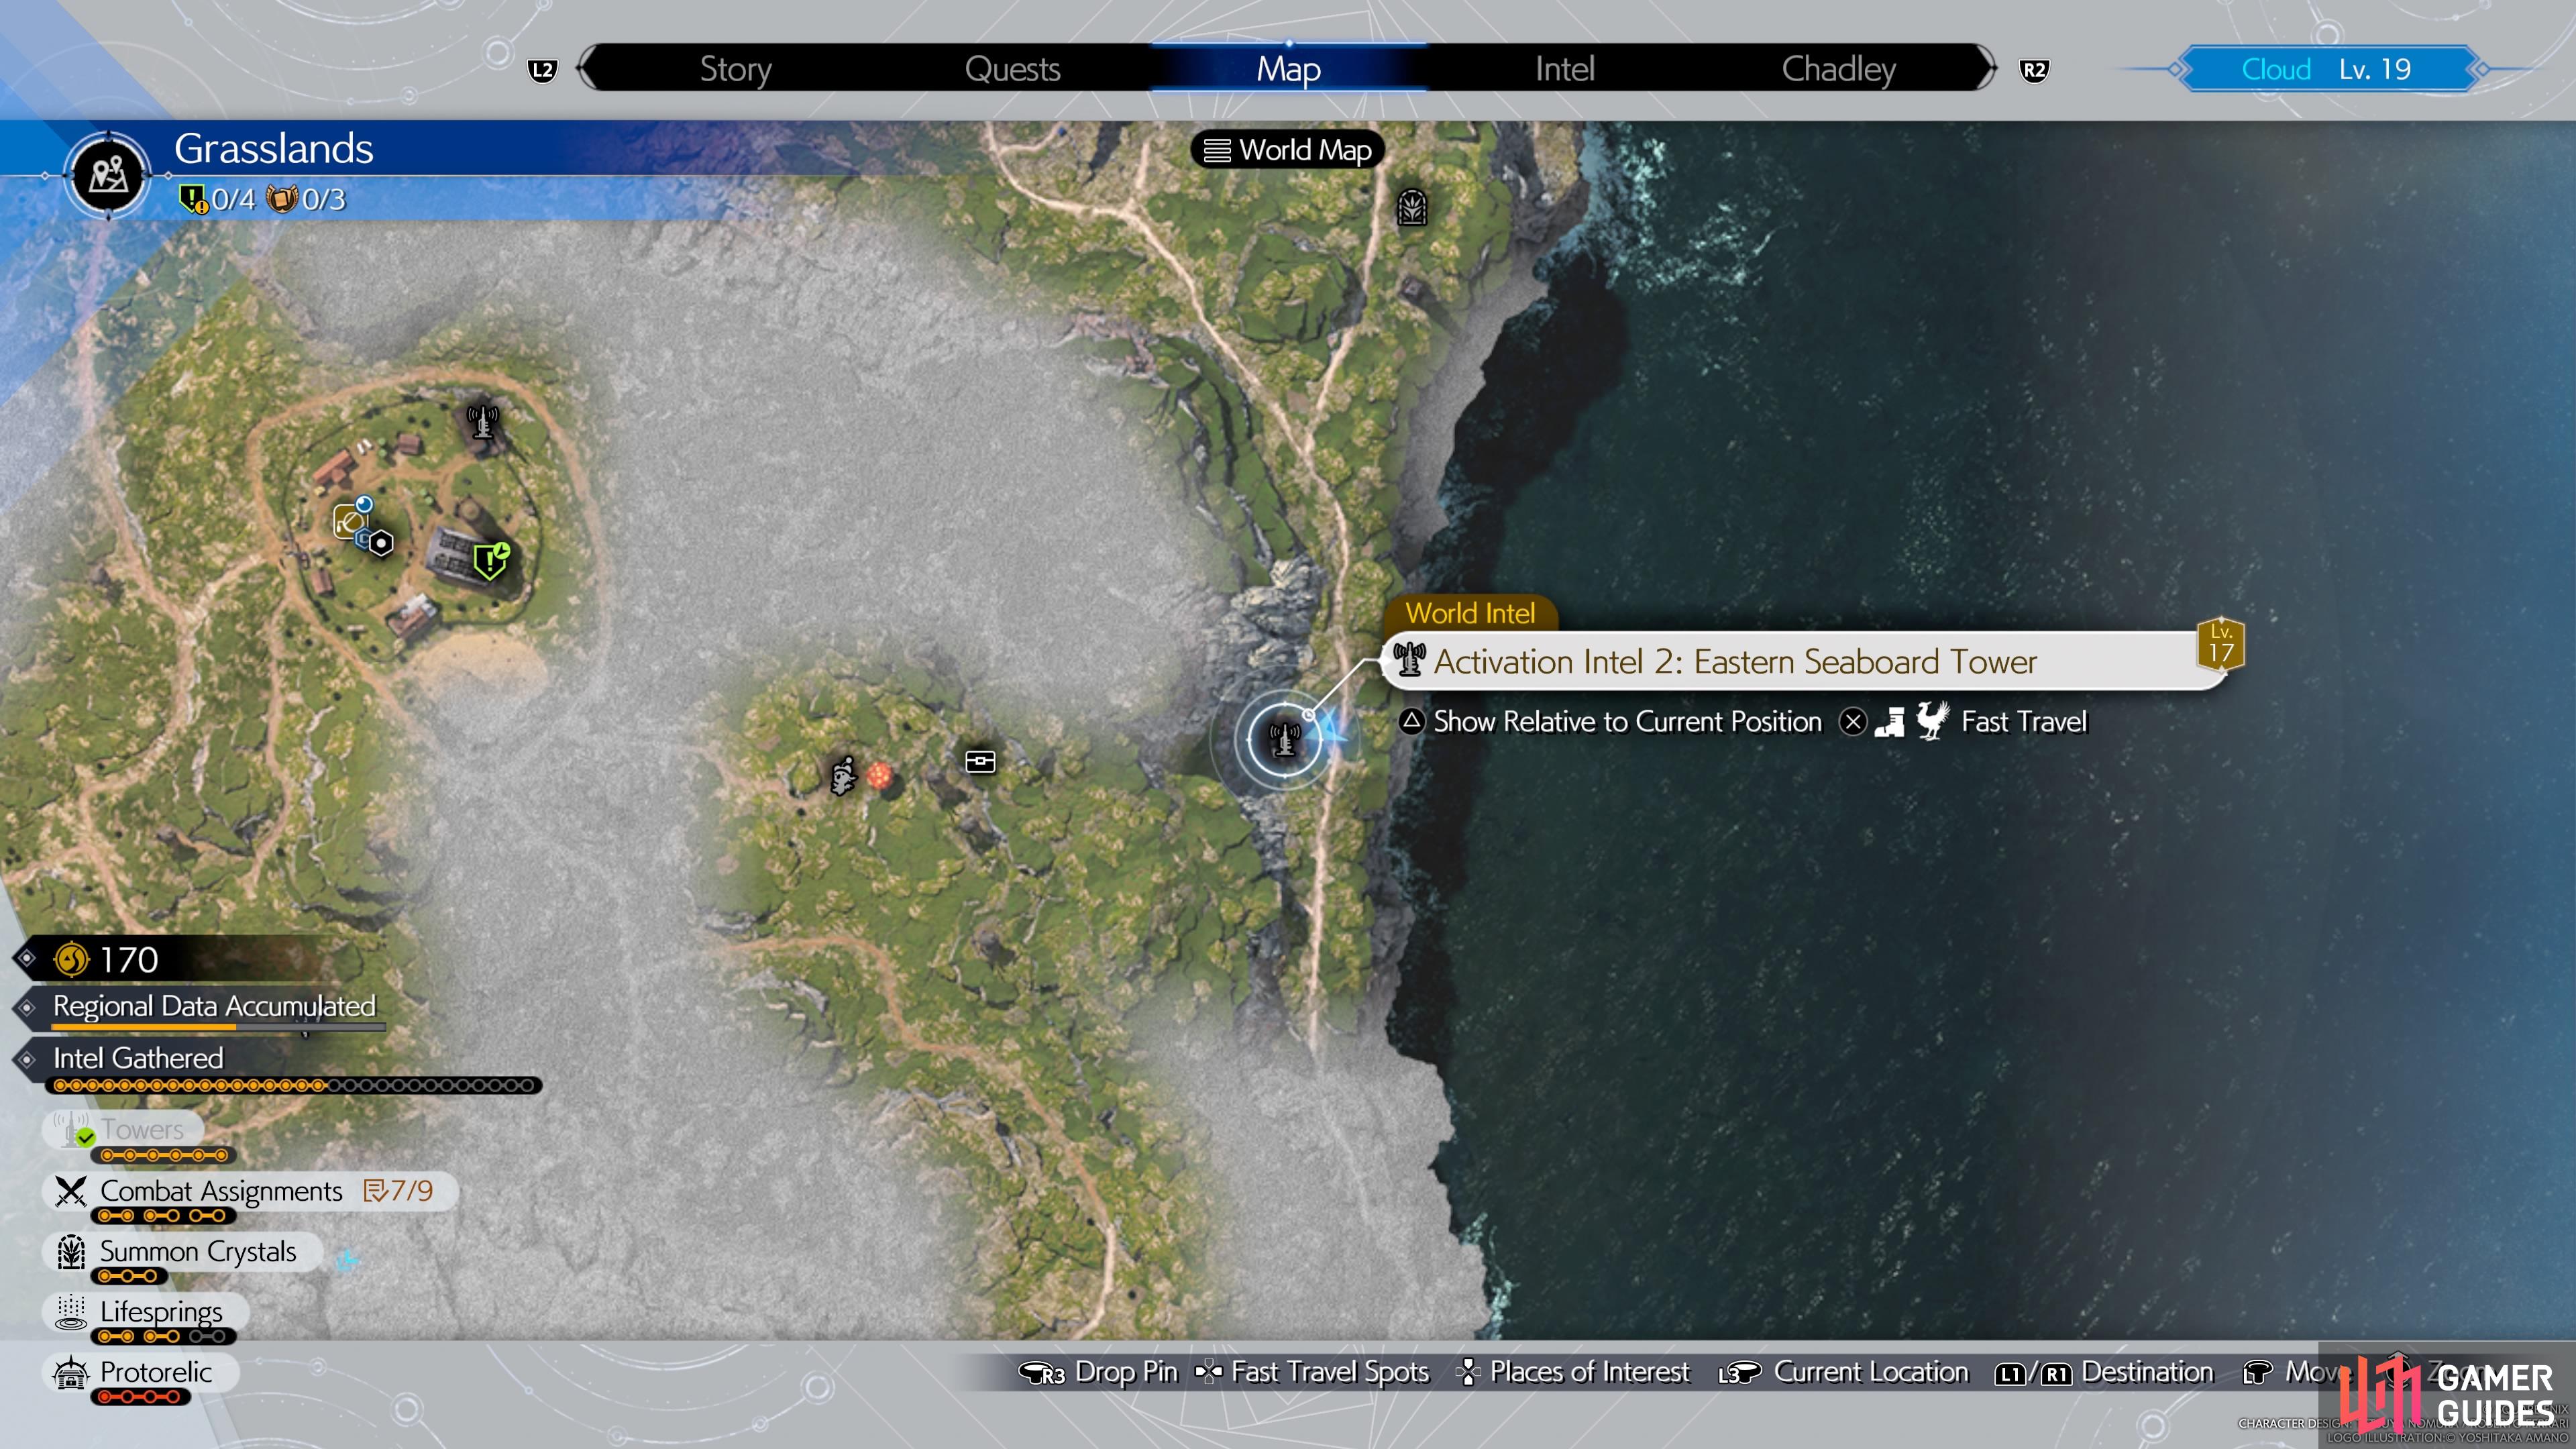Viewport: 2576px width, 1449px height.
Task: Choose Show Relative to Current Position
Action: (1627, 721)
